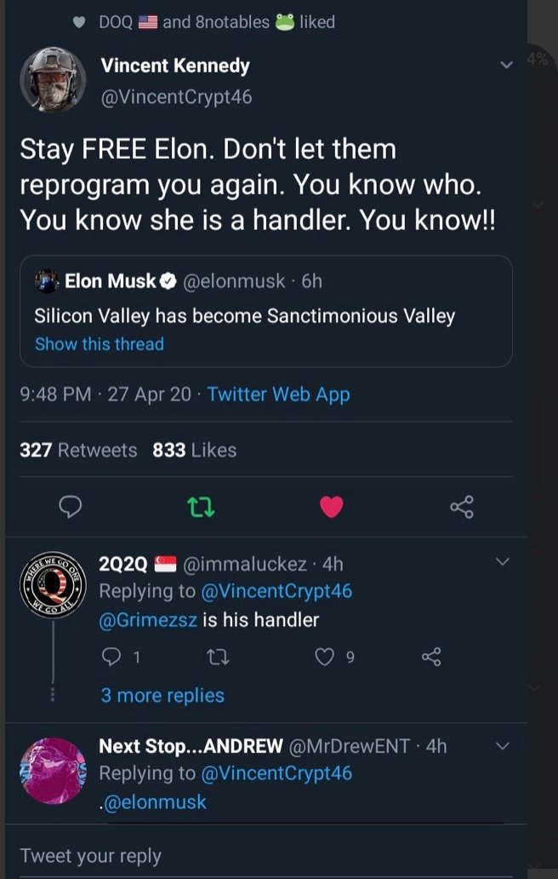558x879 pixels.
Task: Share the 2Q2Q reply
Action: pos(431,657)
